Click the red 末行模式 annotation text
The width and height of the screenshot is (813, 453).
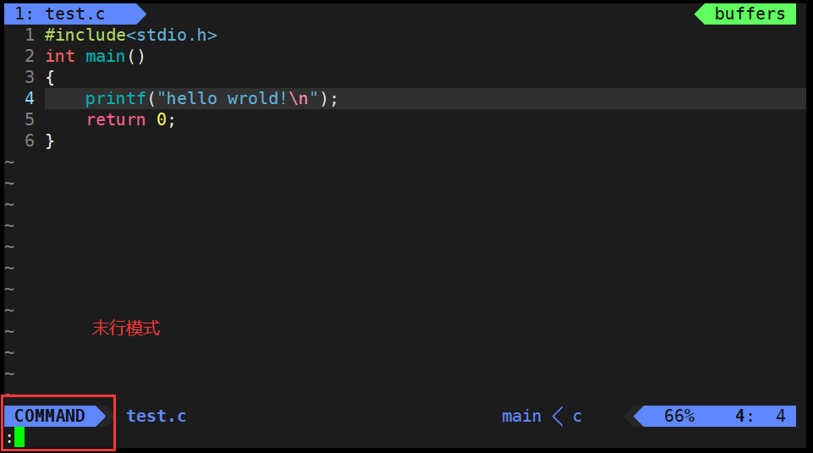click(x=126, y=328)
